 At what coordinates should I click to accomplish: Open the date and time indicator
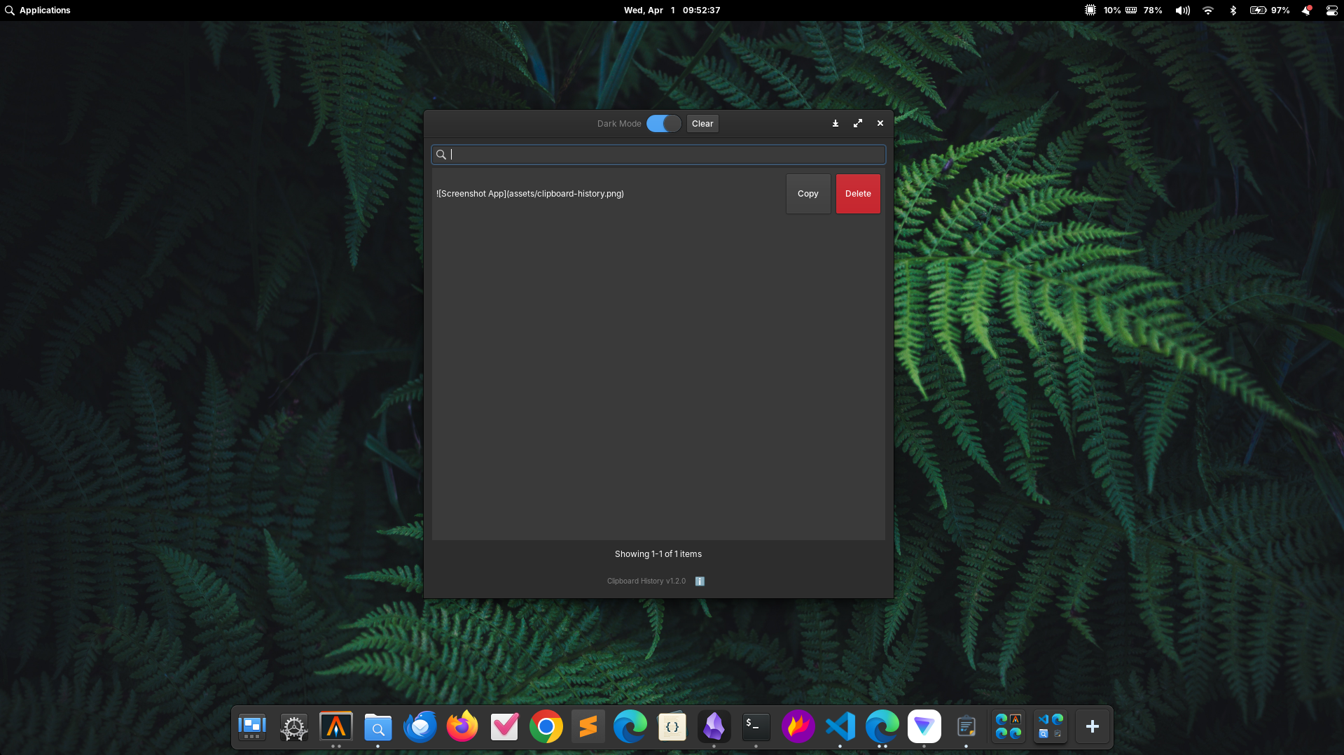pyautogui.click(x=672, y=10)
